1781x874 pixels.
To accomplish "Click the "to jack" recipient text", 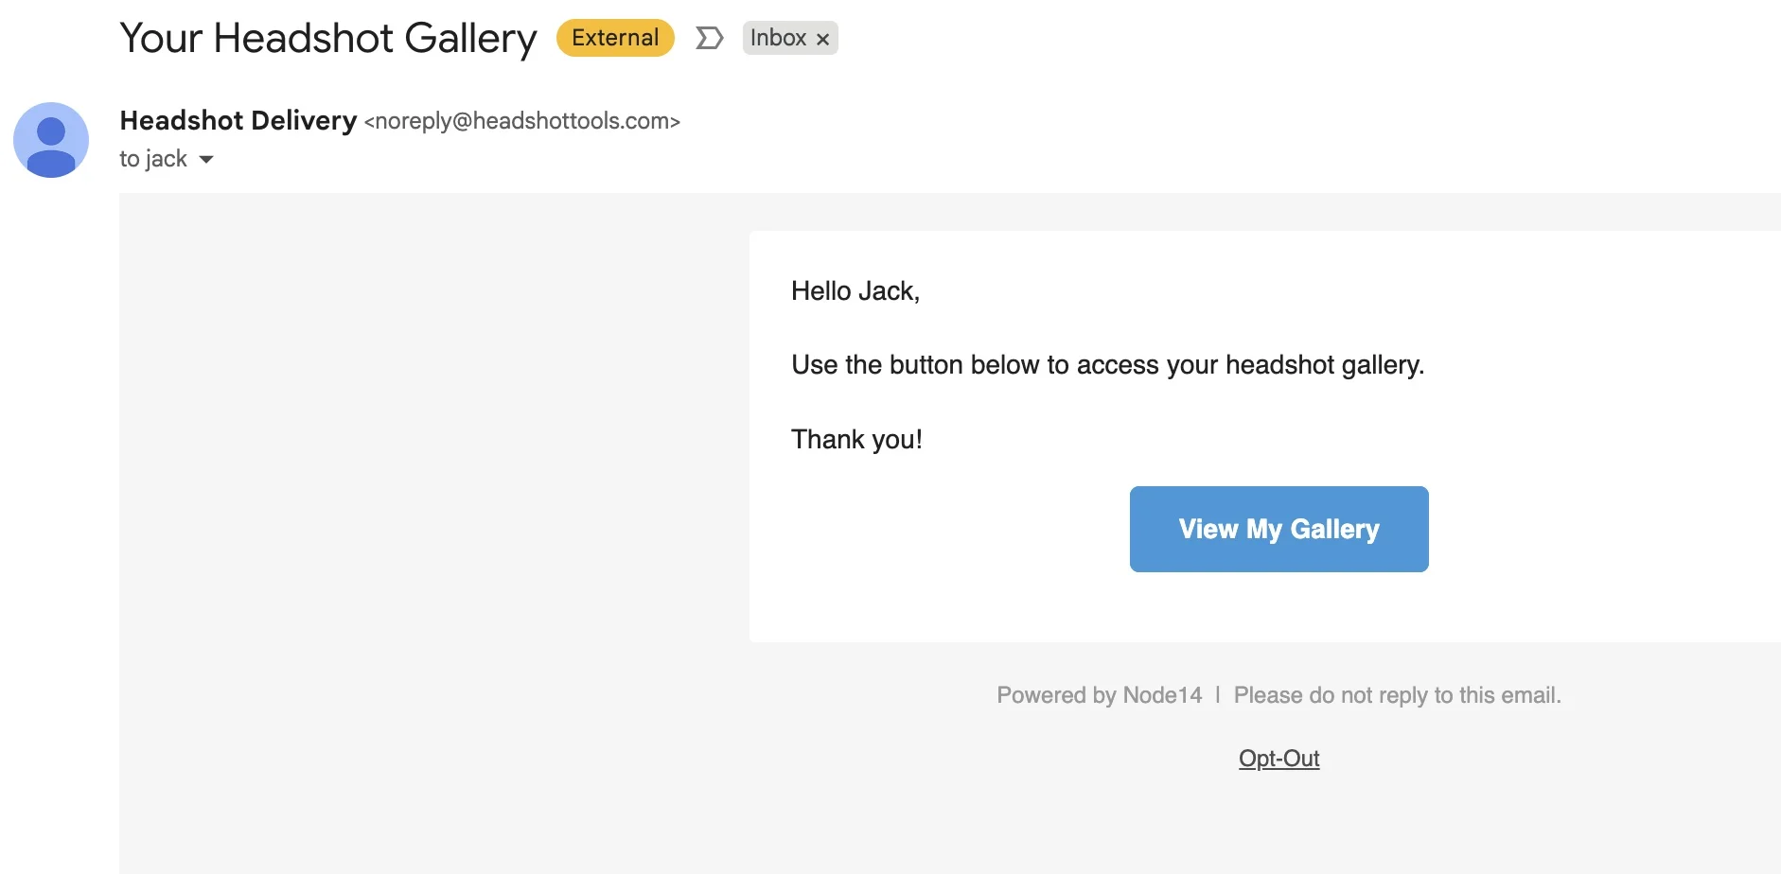I will click(x=153, y=159).
